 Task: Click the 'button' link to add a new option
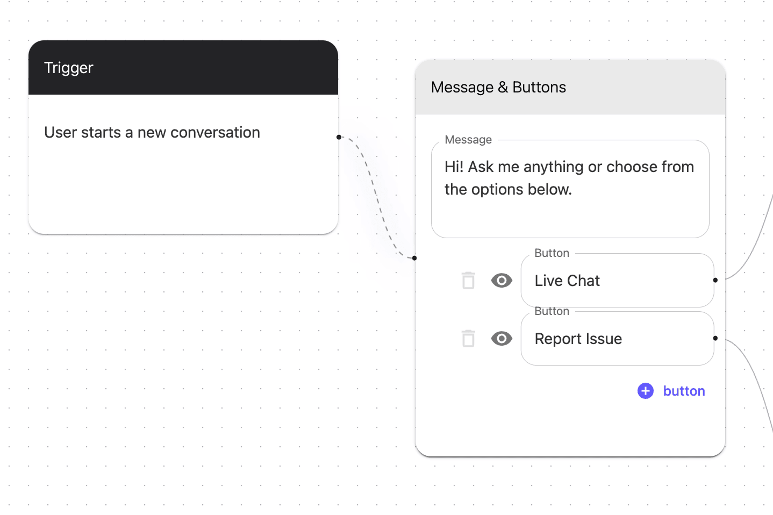pyautogui.click(x=684, y=391)
